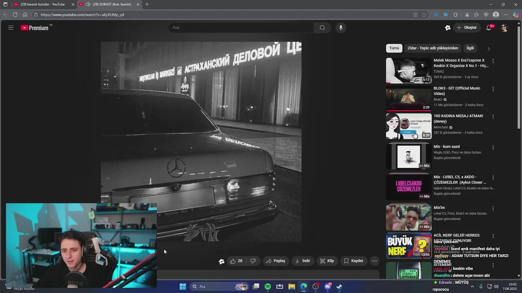This screenshot has height=293, width=522.
Task: Launch Spotify from the taskbar
Action: click(268, 286)
